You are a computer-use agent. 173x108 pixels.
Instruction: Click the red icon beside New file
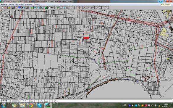coord(6,8)
